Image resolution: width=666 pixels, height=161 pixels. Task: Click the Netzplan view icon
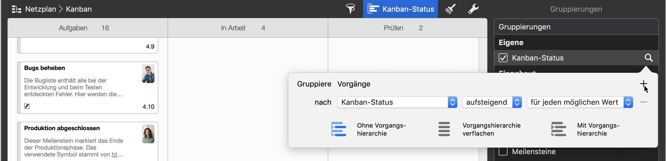point(17,9)
